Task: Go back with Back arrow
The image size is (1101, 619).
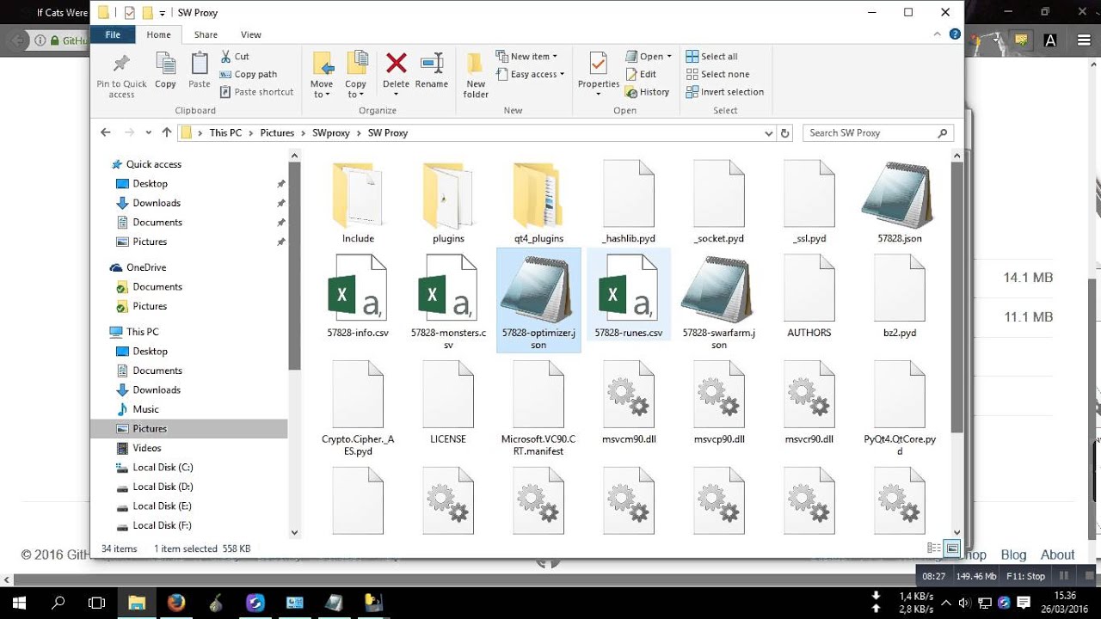Action: coord(106,132)
